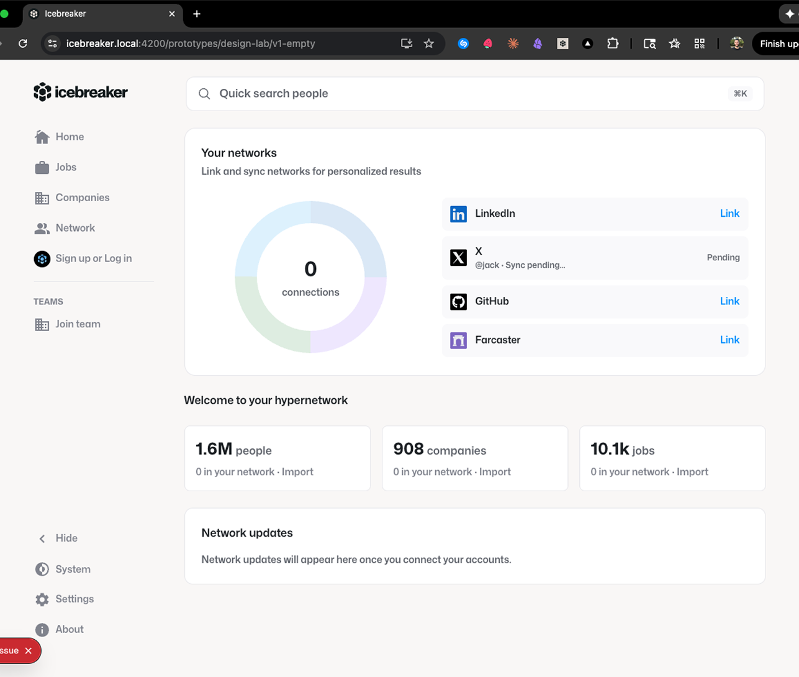Bookmark page with the star icon
This screenshot has height=677, width=799.
429,43
